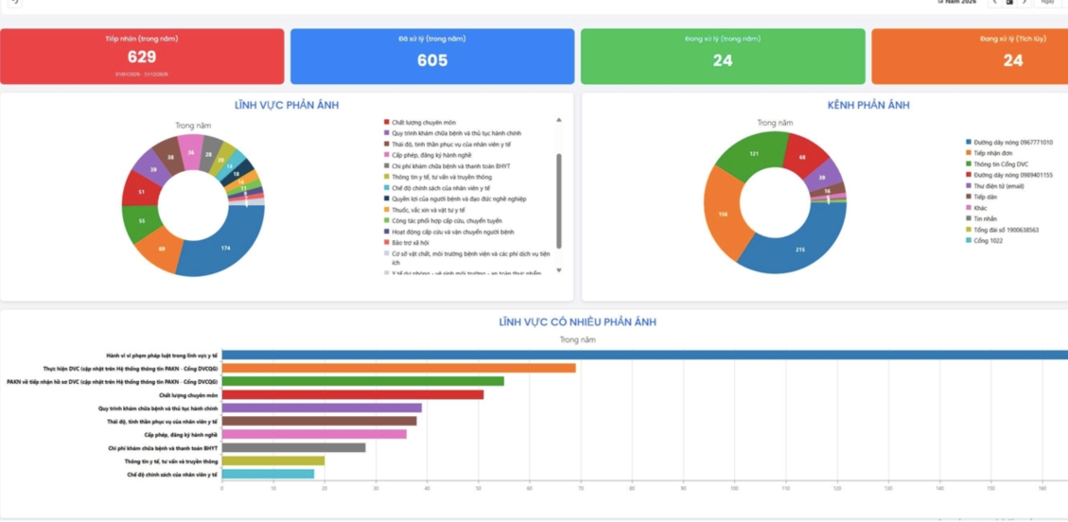Click the LĨNH VỰC CÓ NHIỀU PHẢN ÁNH heading
The height and width of the screenshot is (522, 1068).
pos(578,322)
